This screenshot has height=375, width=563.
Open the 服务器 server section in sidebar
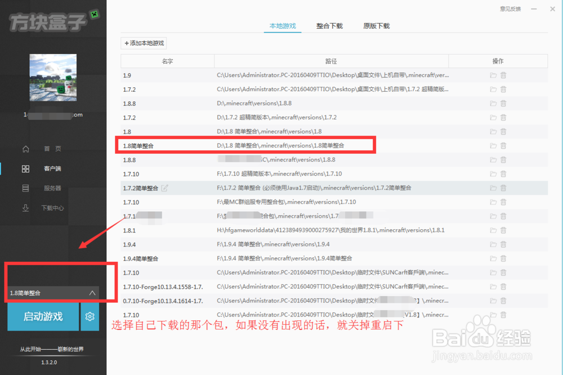point(51,188)
